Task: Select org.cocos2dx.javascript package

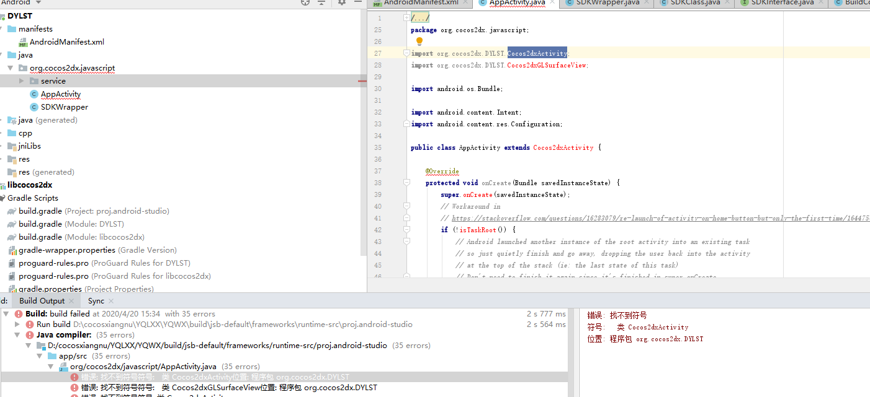Action: 72,68
